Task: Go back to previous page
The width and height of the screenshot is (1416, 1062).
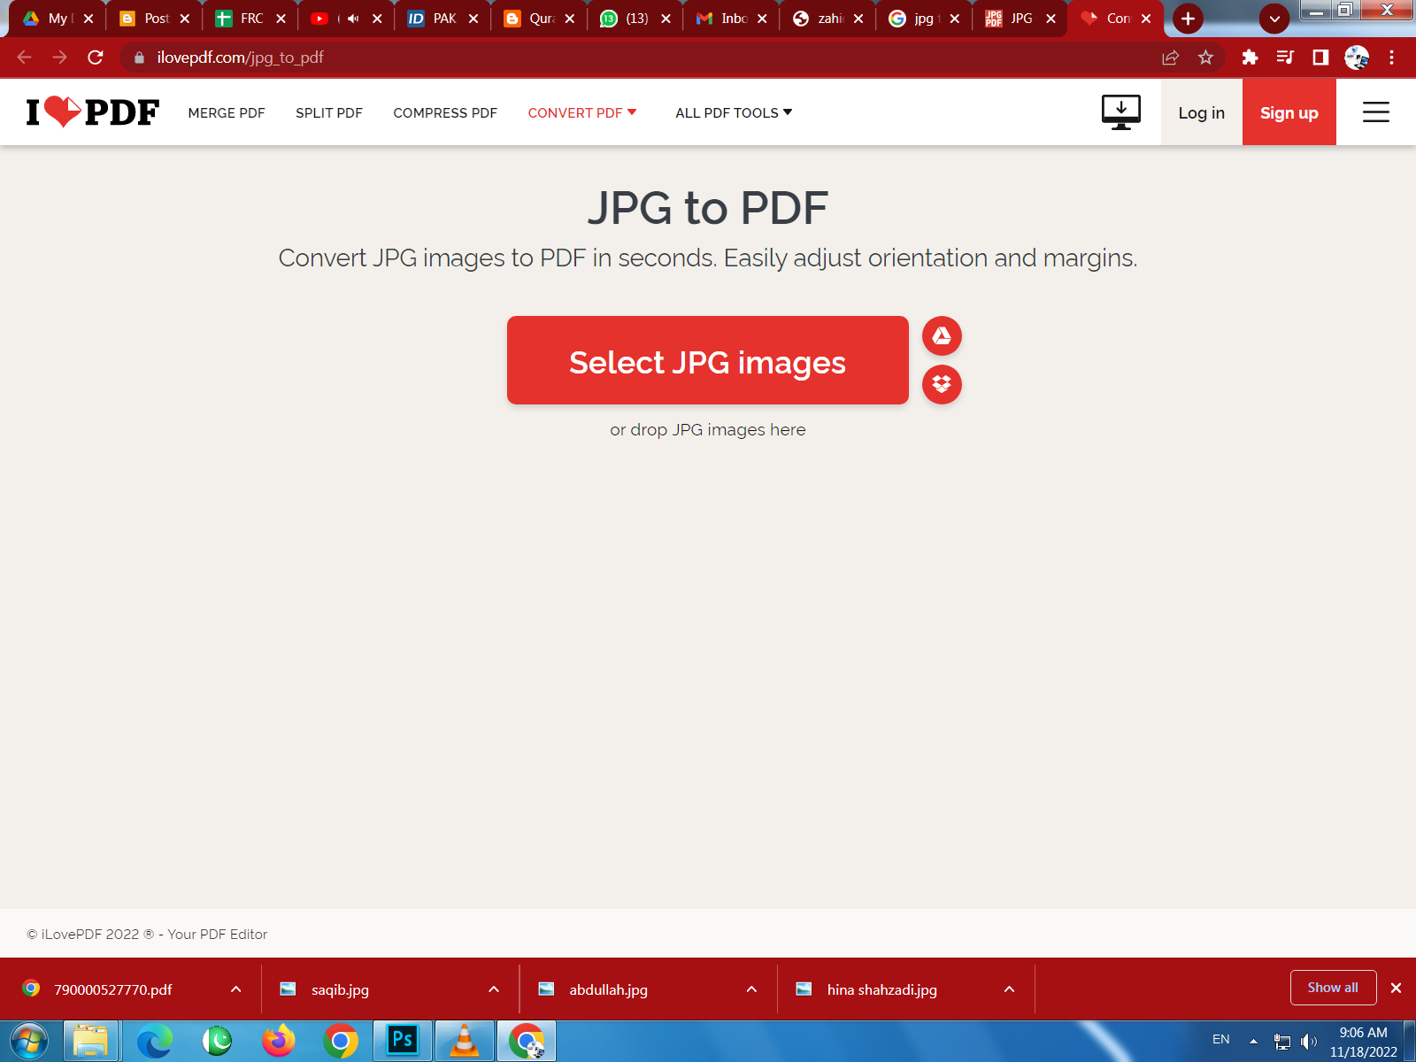Action: coord(25,58)
